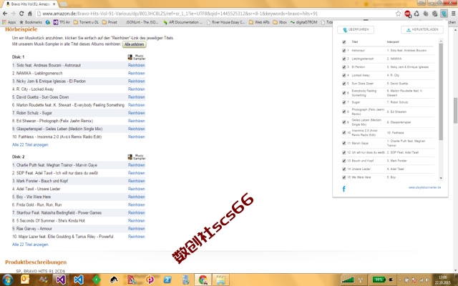Screen dimensions: 458x286
Task: Click the ÜBERFÜHREN button
Action: click(x=356, y=30)
